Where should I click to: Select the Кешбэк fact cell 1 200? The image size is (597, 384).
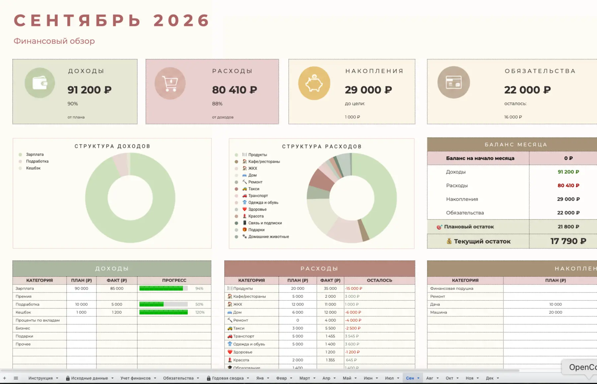tap(117, 312)
